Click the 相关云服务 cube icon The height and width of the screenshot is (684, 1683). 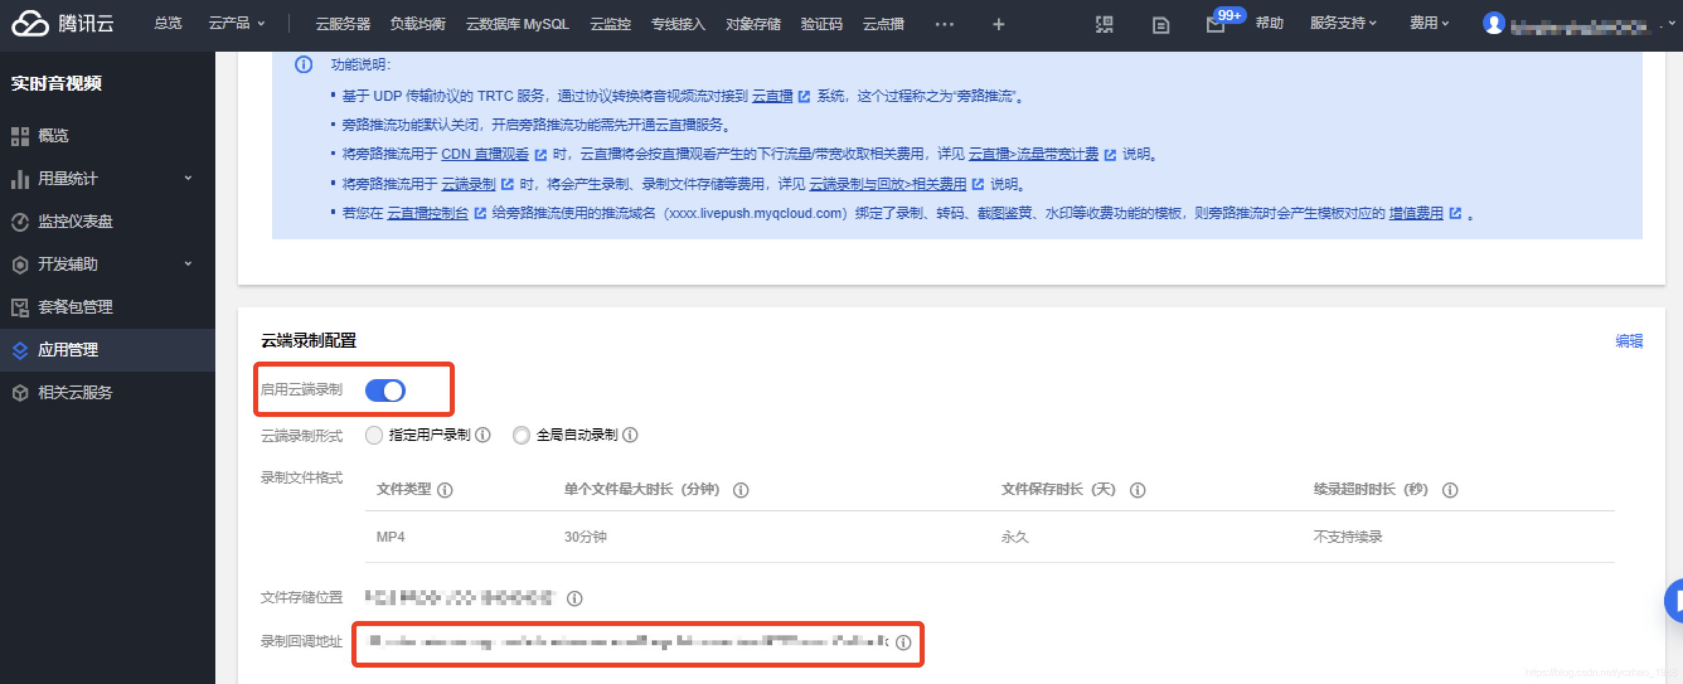click(20, 392)
